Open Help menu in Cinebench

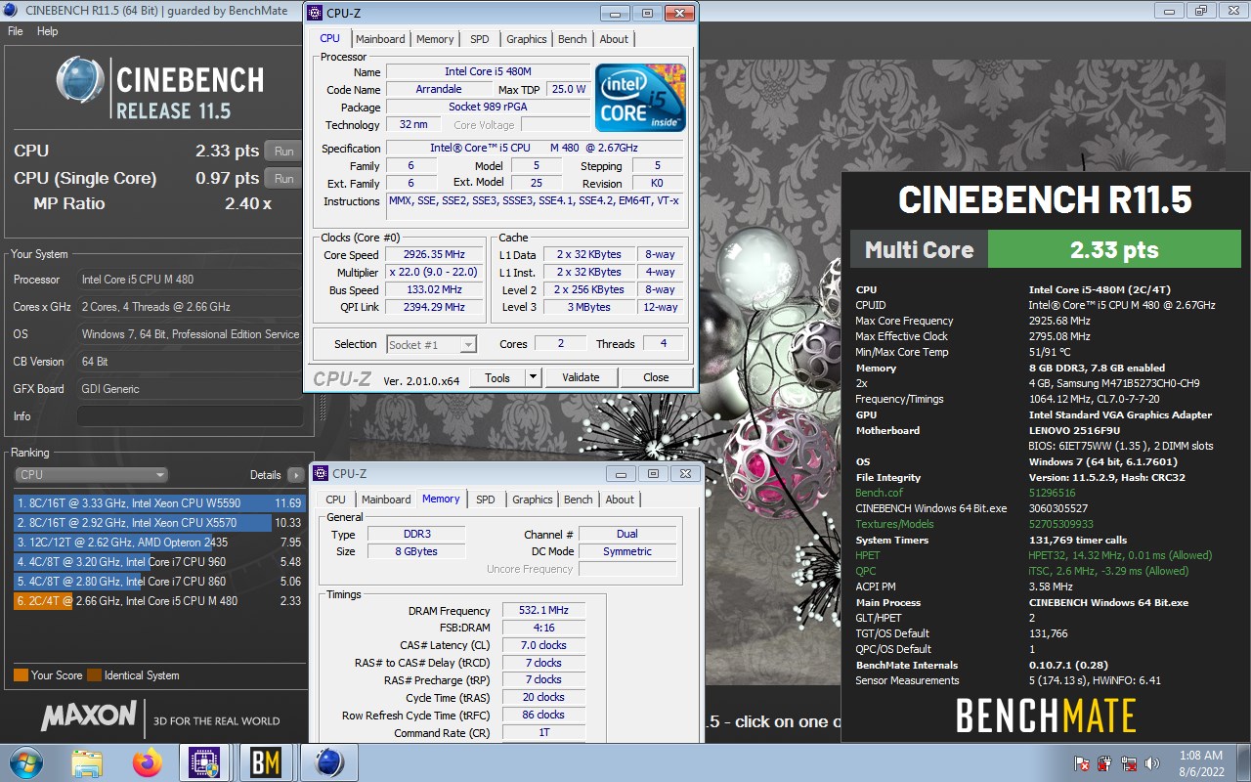pos(48,31)
